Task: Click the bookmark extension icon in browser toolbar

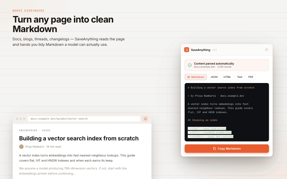Action: click(145, 119)
